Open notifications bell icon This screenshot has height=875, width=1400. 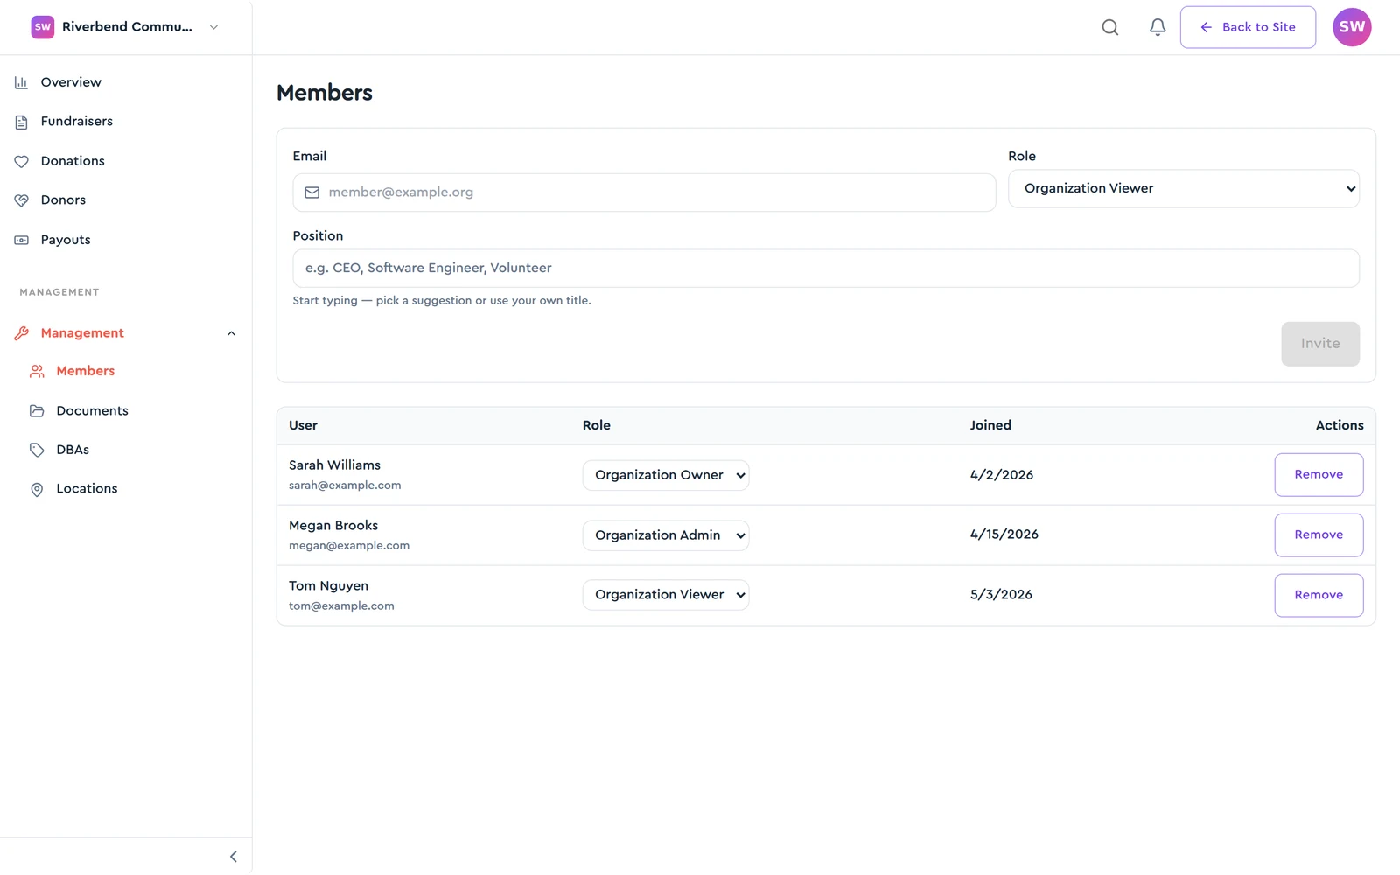1158,27
